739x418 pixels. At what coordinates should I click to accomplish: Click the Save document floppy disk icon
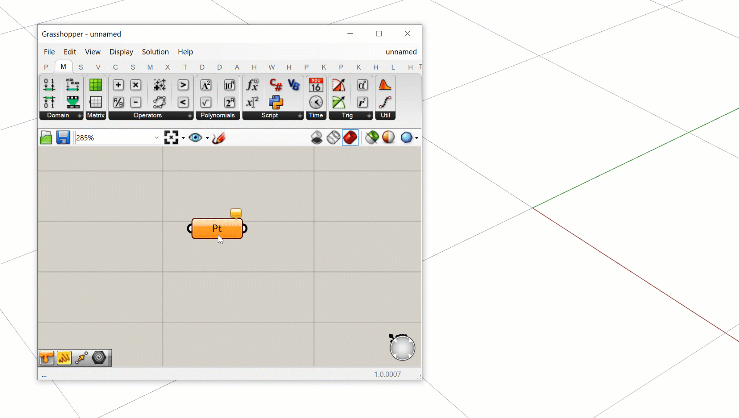(63, 138)
